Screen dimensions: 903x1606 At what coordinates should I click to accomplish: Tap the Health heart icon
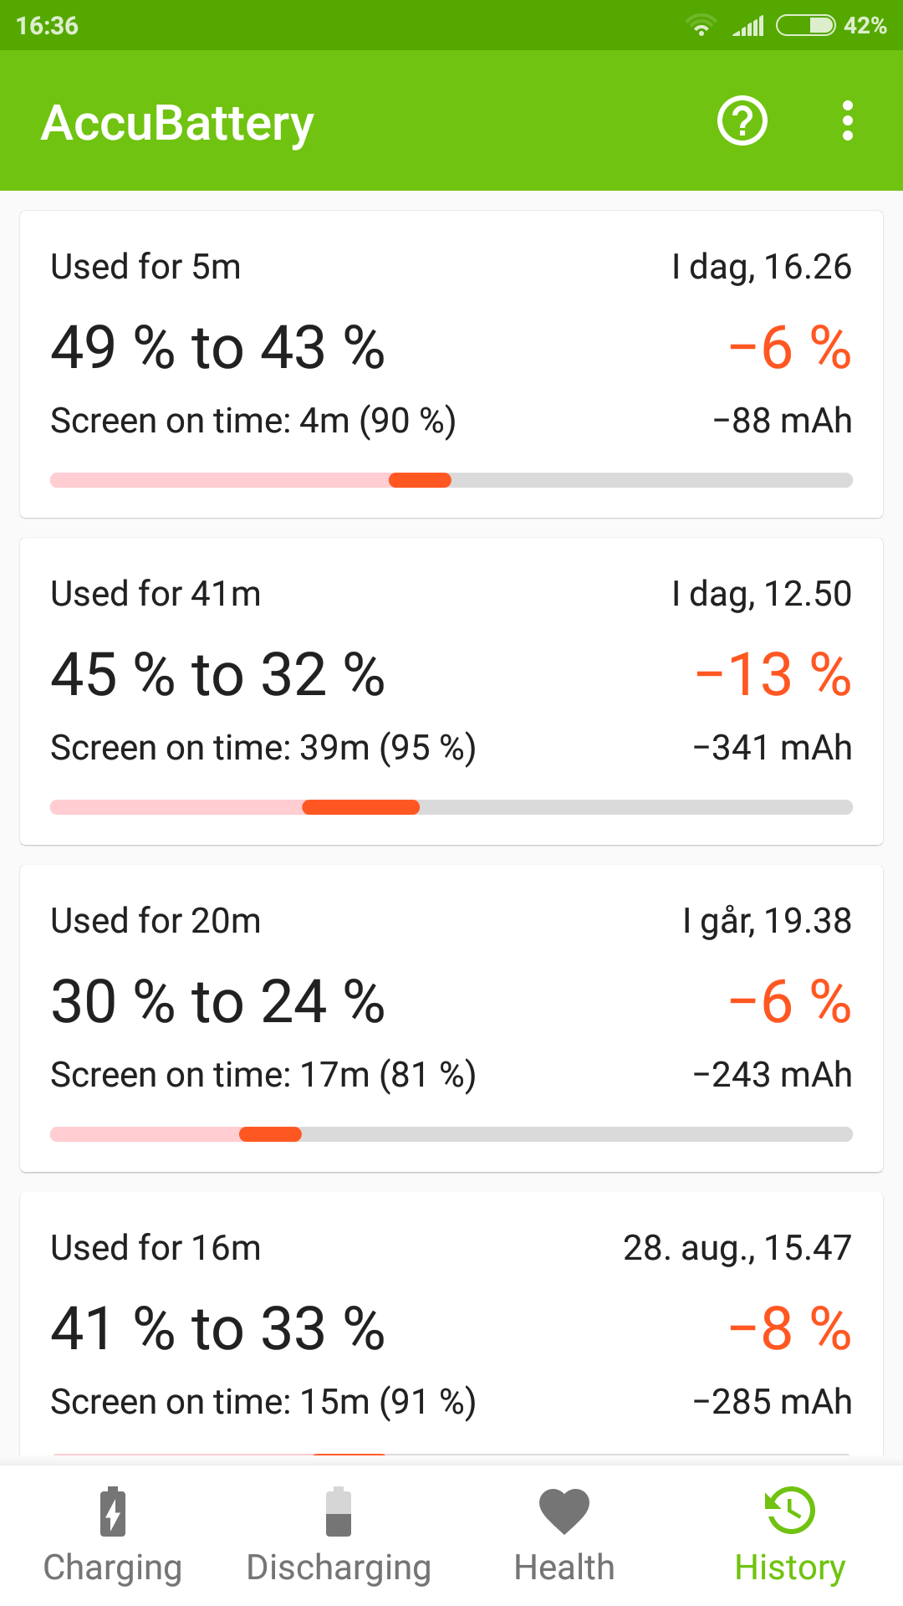coord(564,1511)
